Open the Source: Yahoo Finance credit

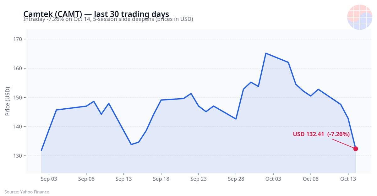coord(27,192)
